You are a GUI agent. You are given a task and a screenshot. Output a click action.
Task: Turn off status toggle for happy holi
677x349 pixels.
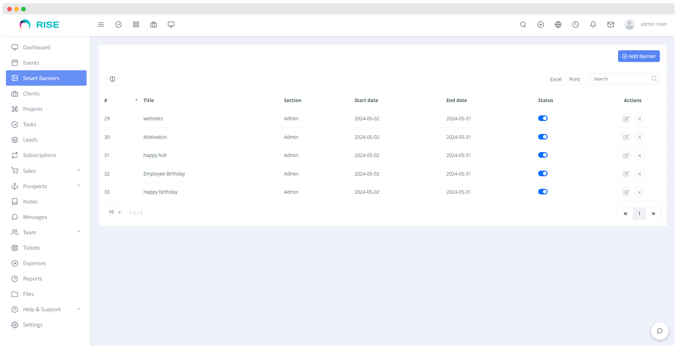(542, 155)
